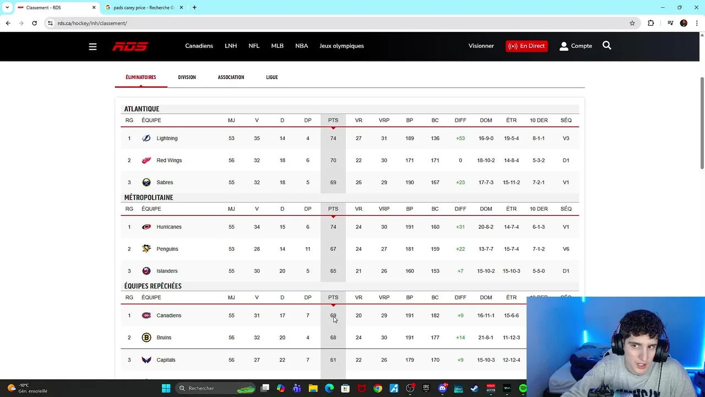Reload the page with the refresh icon
The width and height of the screenshot is (705, 397).
(34, 23)
